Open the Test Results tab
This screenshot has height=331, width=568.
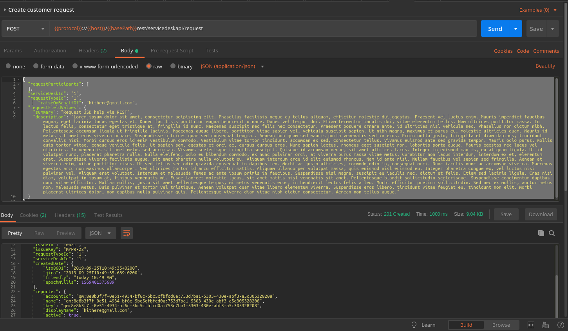109,215
